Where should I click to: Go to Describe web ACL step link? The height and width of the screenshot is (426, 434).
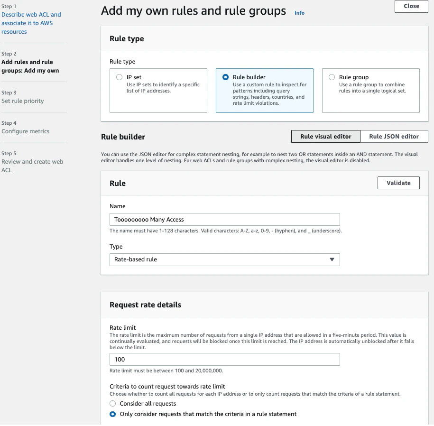[31, 23]
